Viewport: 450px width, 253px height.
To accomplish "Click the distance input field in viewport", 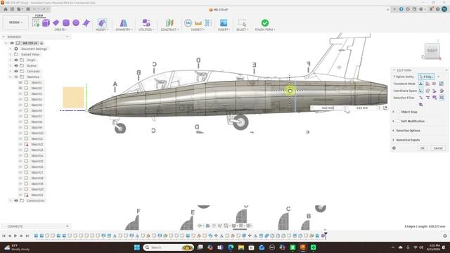I will [328, 108].
